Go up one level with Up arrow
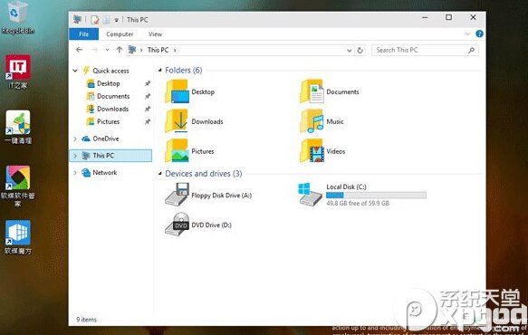Image resolution: width=528 pixels, height=335 pixels. click(120, 50)
